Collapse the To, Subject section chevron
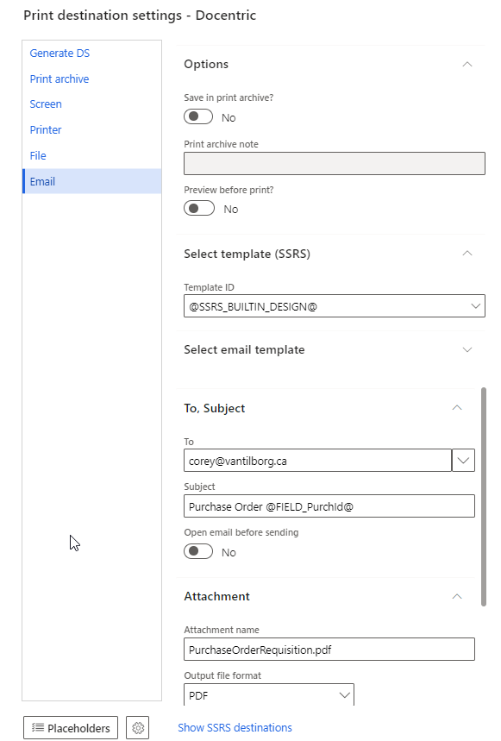Screen dimensions: 501x741 coord(457,408)
